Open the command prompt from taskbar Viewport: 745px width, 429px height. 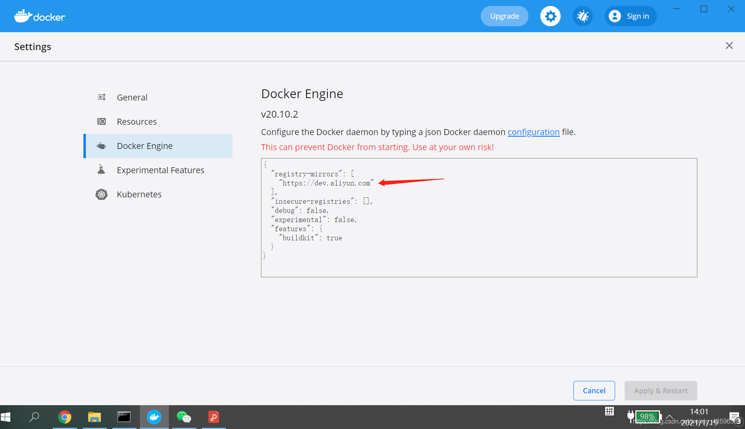pyautogui.click(x=124, y=417)
